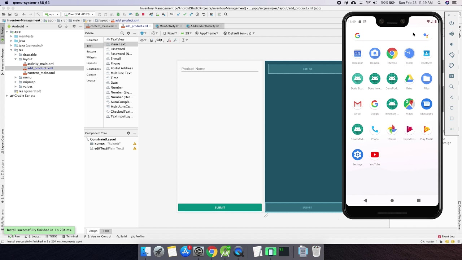This screenshot has height=260, width=462.
Task: Click emulator Rotate Left icon
Action: (452, 55)
